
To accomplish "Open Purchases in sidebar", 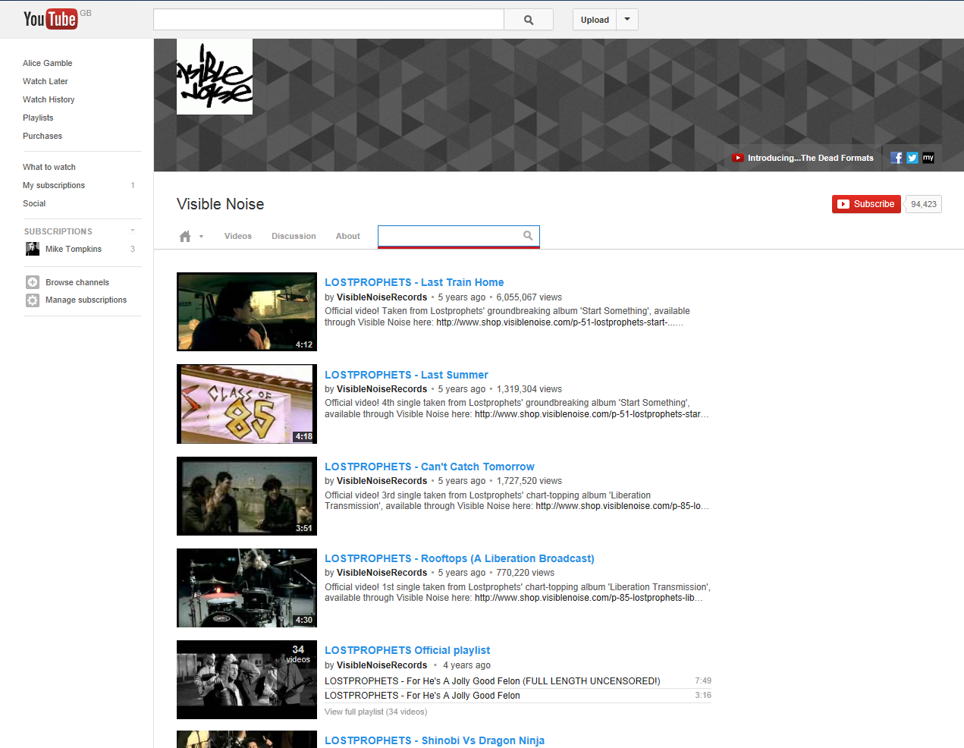I will [x=42, y=136].
